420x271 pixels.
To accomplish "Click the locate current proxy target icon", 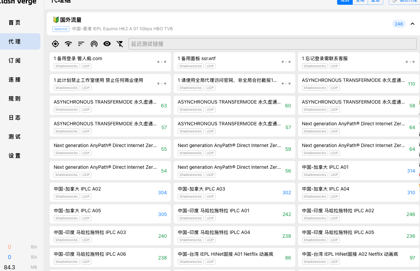I will click(x=55, y=44).
